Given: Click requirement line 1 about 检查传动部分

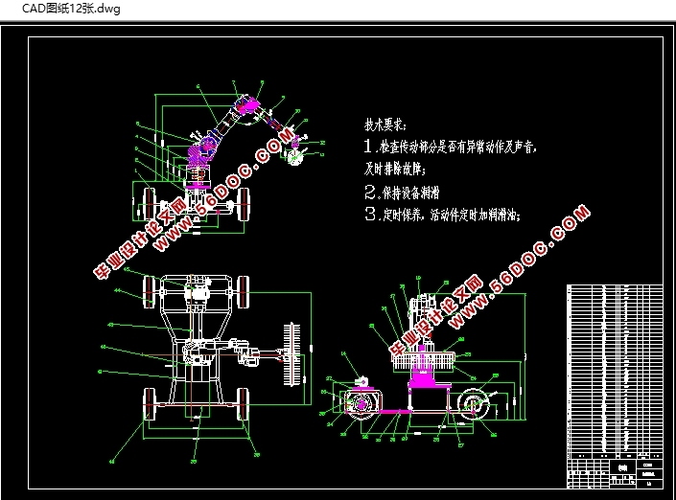Looking at the screenshot, I should [x=451, y=147].
